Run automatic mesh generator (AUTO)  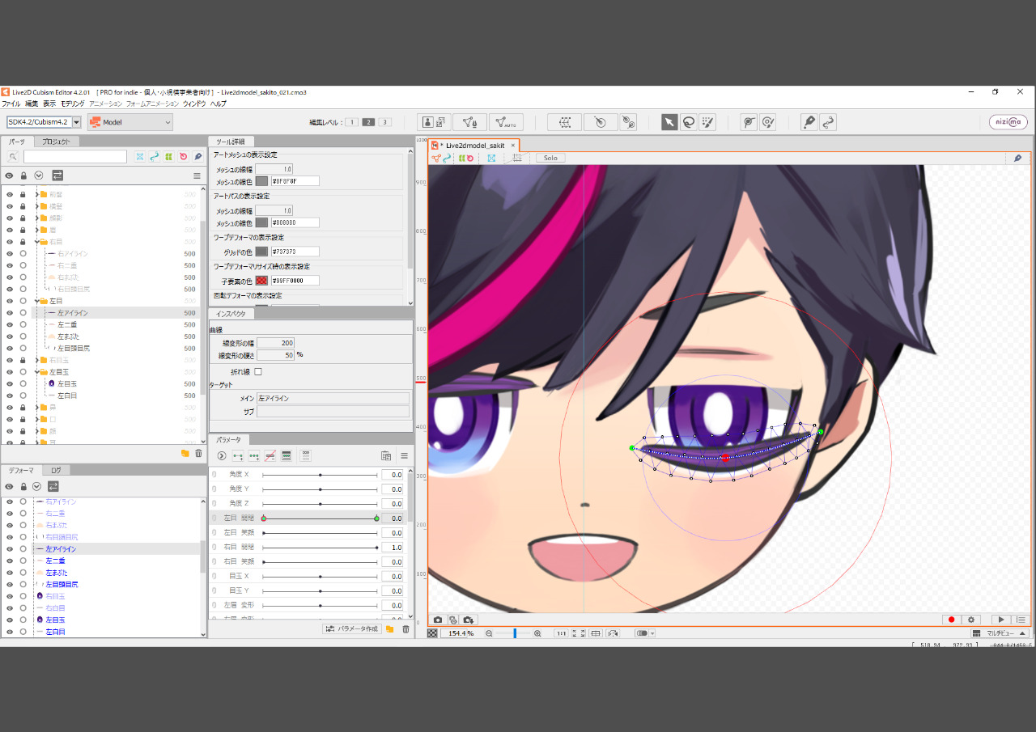[x=506, y=122]
